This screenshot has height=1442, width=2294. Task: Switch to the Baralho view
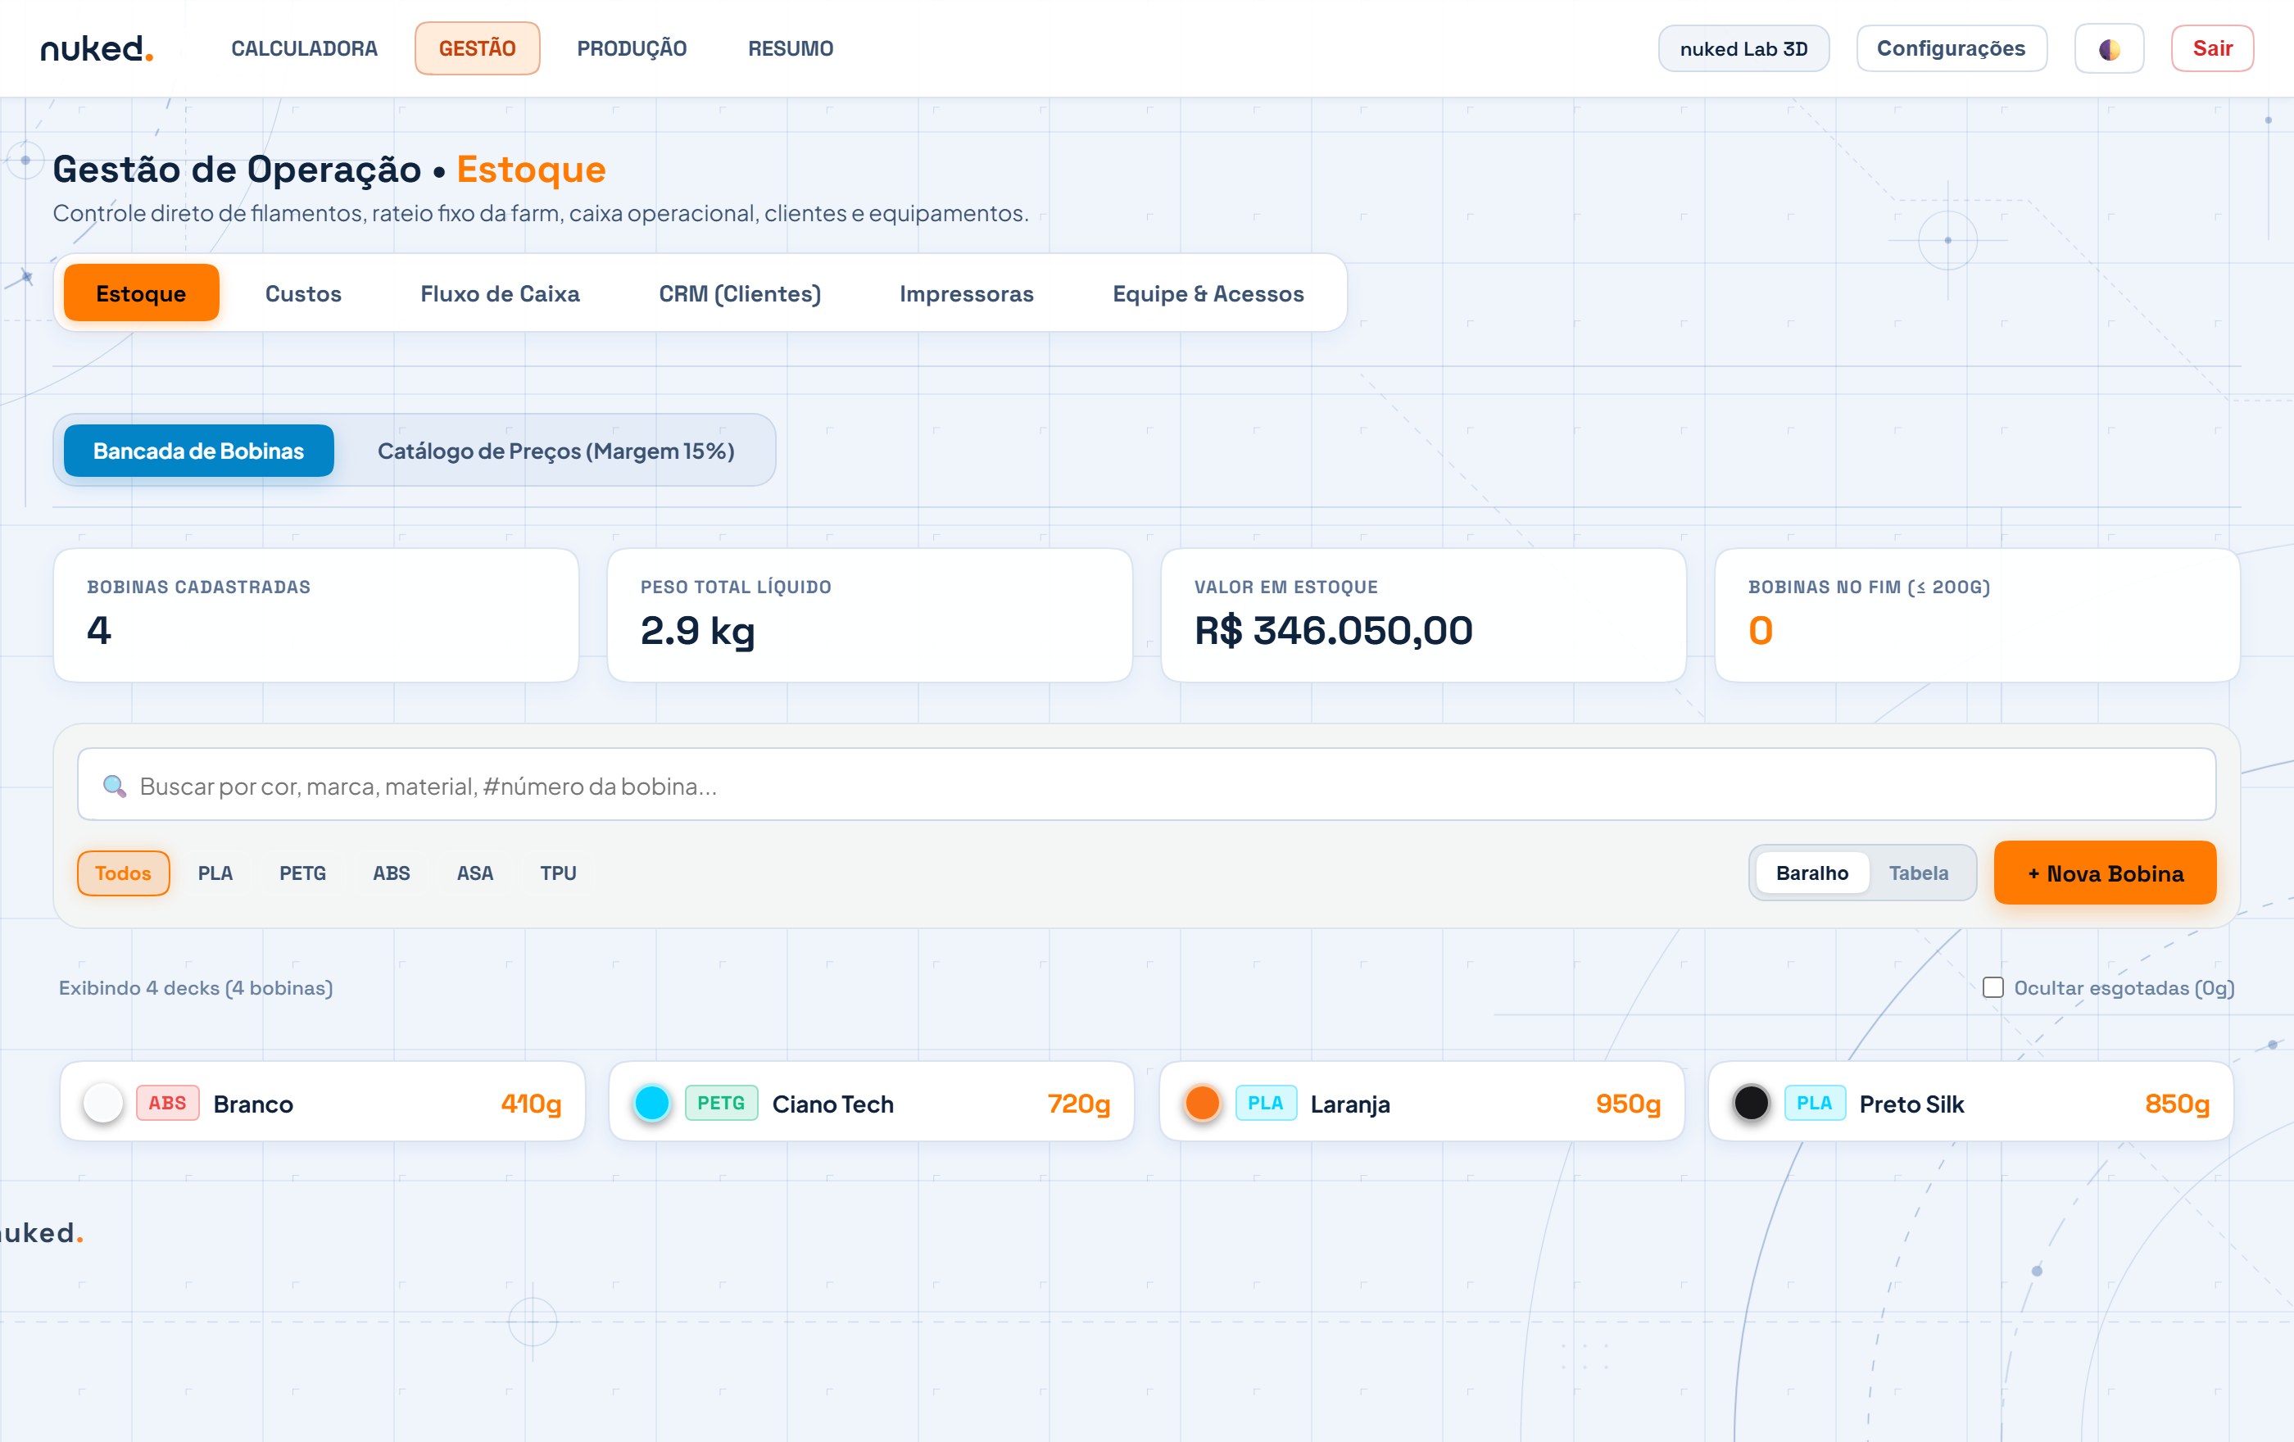click(1812, 873)
